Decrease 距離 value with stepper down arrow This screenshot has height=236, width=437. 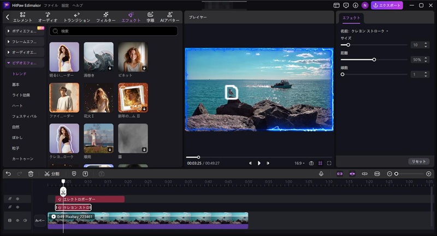click(426, 61)
